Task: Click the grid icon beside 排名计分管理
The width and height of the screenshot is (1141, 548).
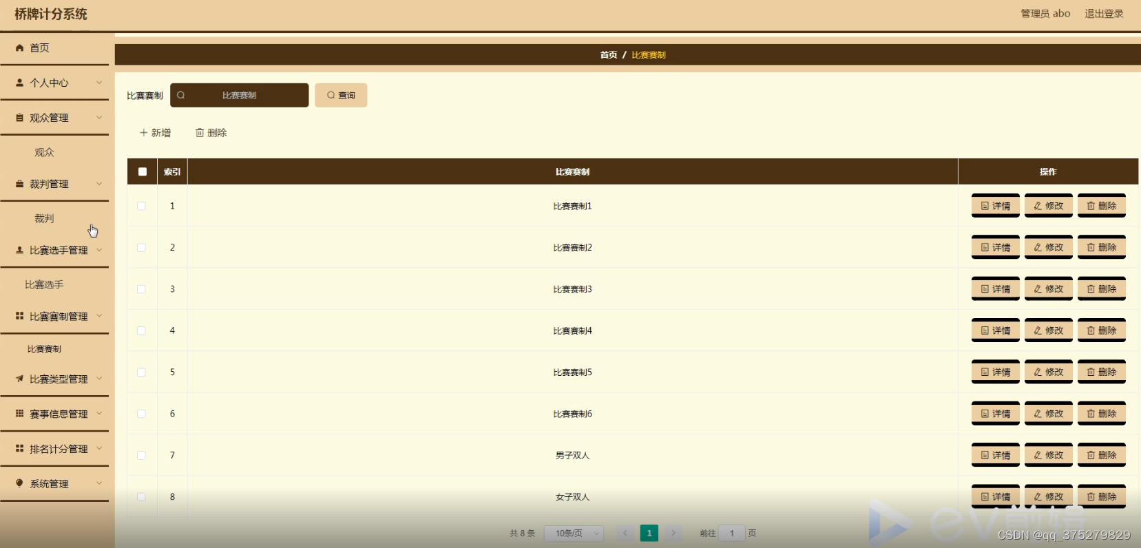Action: 20,448
